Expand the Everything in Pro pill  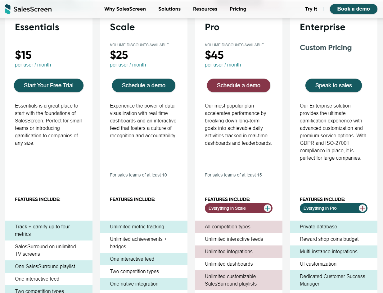[334, 208]
